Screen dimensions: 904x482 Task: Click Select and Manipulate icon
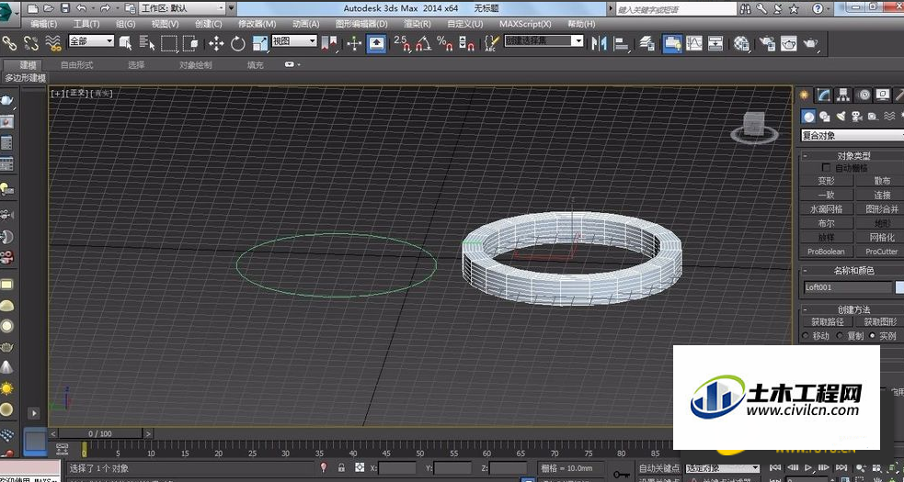354,43
